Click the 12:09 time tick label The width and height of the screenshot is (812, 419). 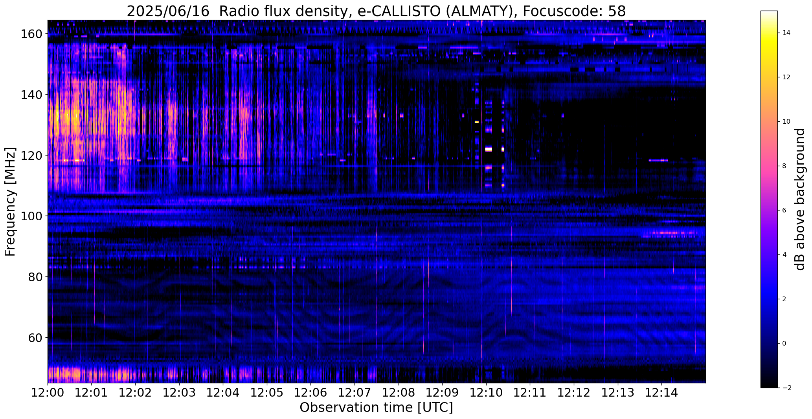tap(442, 392)
